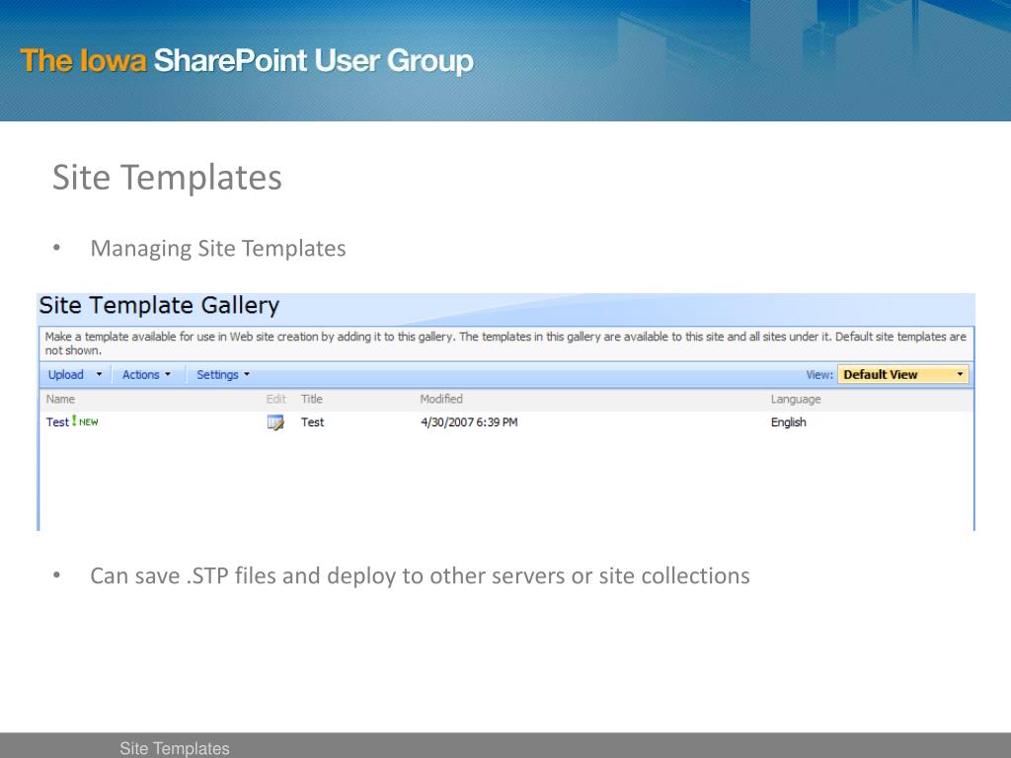Screen dimensions: 1011x758
Task: Click the Managing Site Templates bullet
Action: tap(218, 248)
